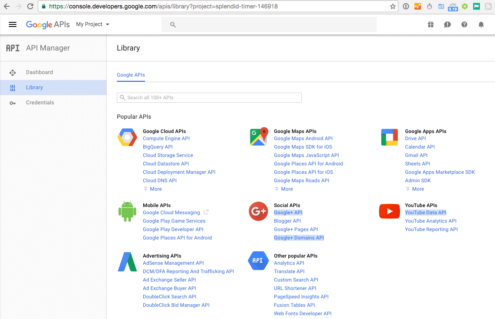495x319 pixels.
Task: Click the RSS feed extension icon
Action: [488, 6]
